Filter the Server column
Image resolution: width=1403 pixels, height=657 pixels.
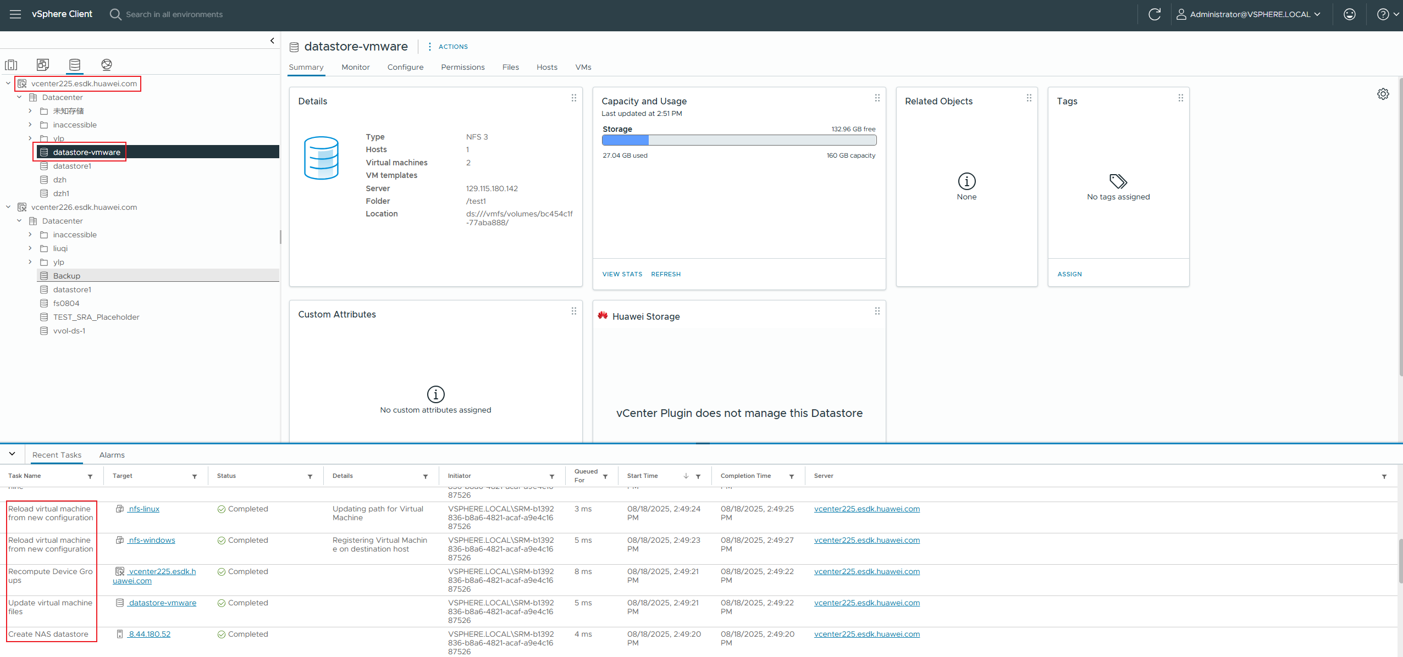[x=1384, y=476]
